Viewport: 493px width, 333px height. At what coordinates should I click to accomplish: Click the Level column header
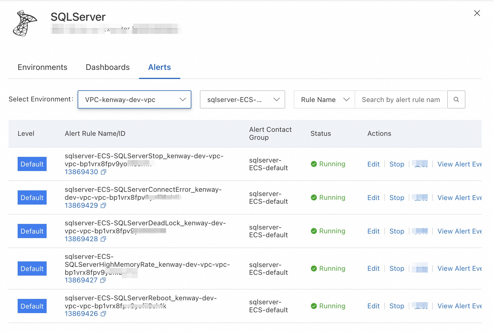pos(26,134)
